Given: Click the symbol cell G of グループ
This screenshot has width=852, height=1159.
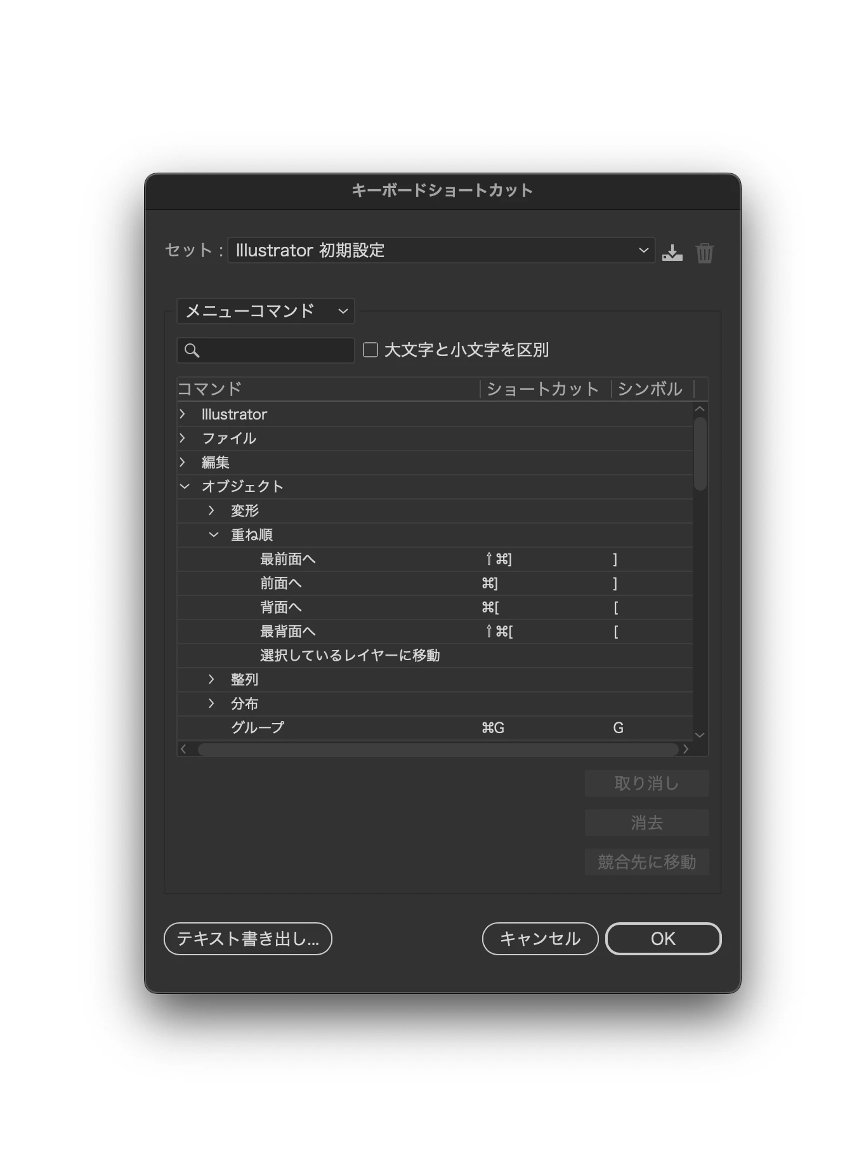Looking at the screenshot, I should (x=618, y=728).
